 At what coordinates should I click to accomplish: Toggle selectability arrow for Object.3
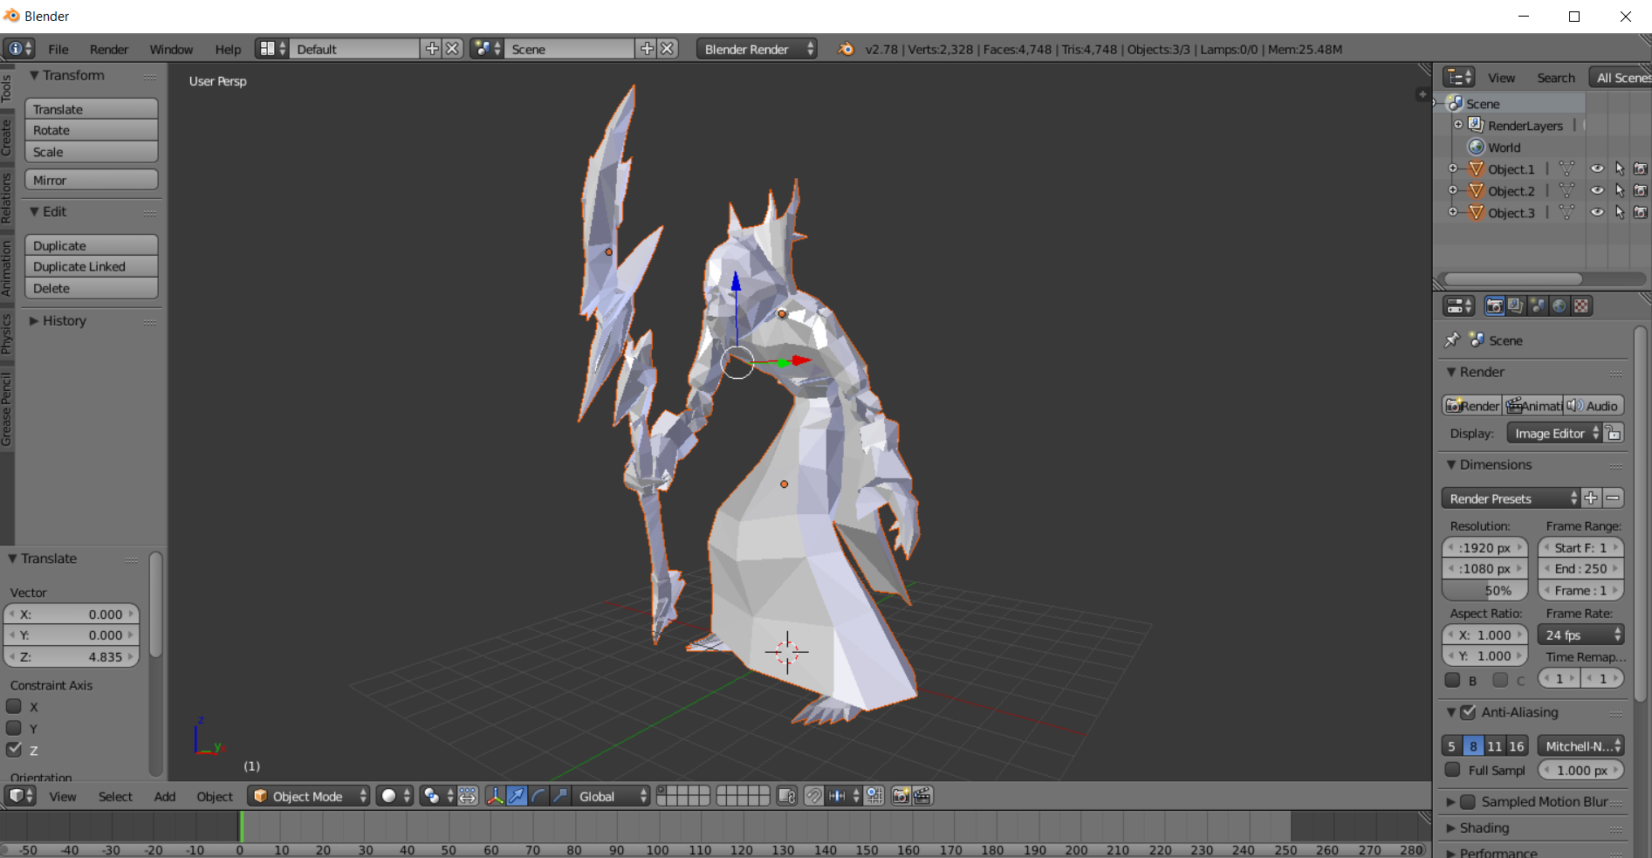(1620, 212)
